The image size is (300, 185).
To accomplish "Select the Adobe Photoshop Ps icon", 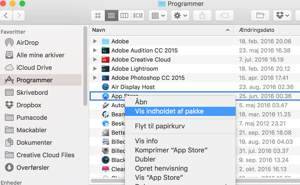I will click(105, 78).
